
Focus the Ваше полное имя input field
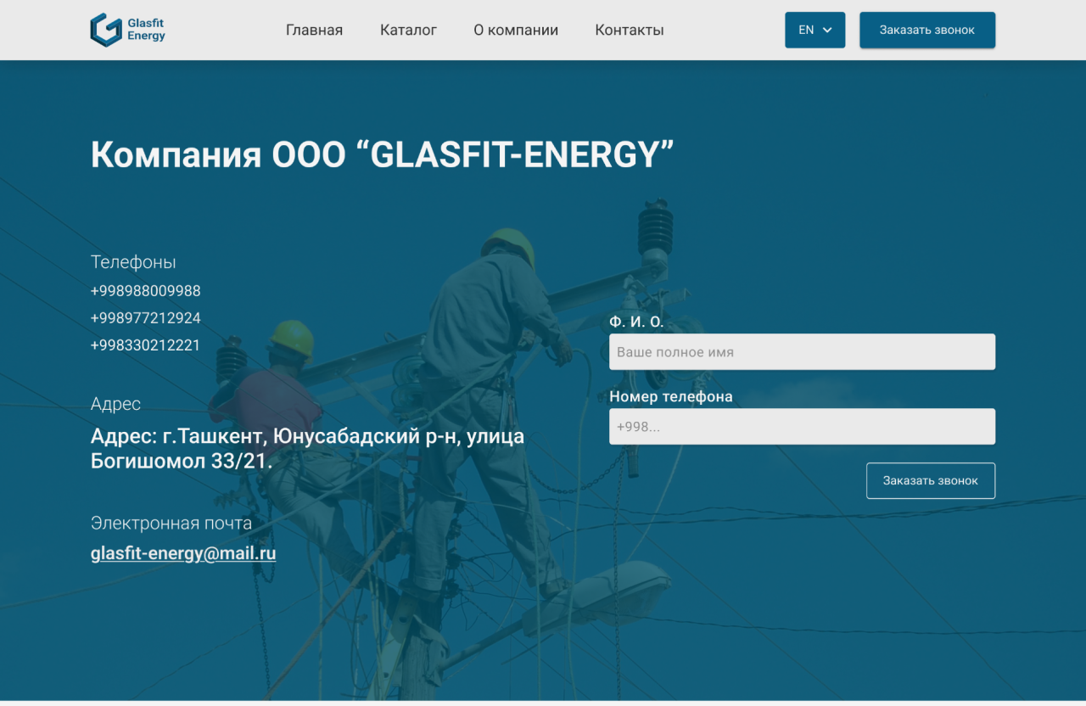click(802, 351)
